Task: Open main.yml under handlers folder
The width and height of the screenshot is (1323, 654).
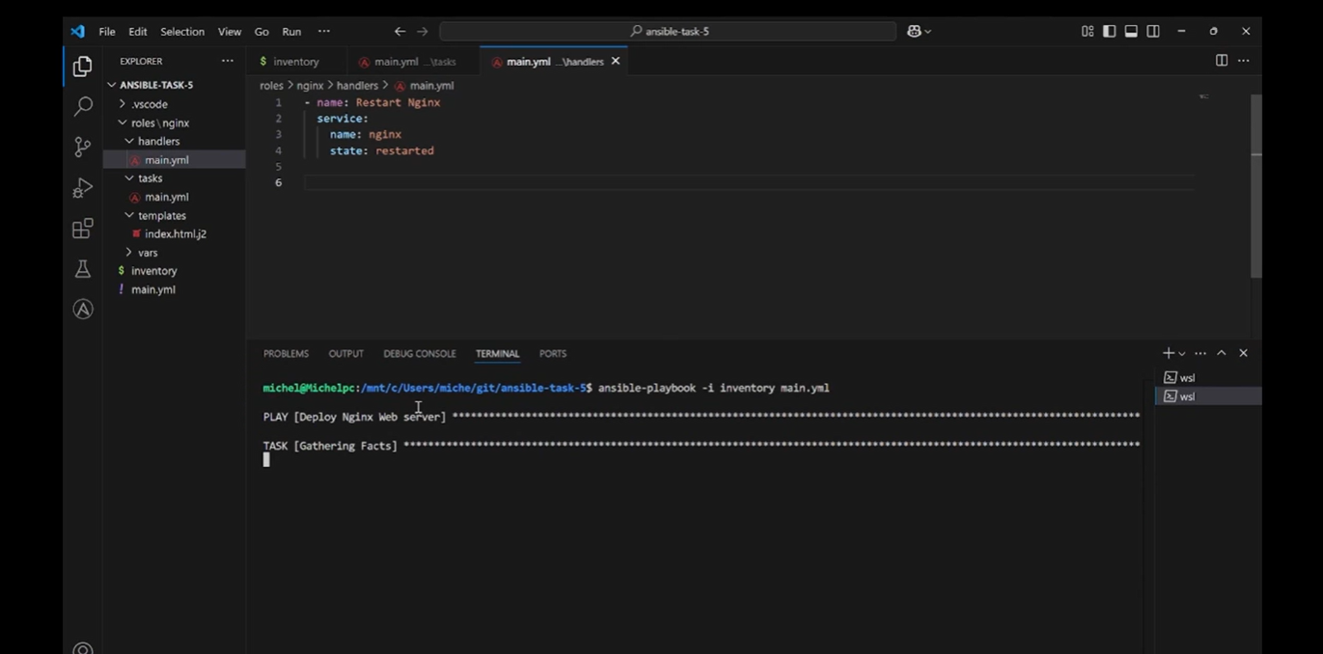Action: (x=175, y=160)
